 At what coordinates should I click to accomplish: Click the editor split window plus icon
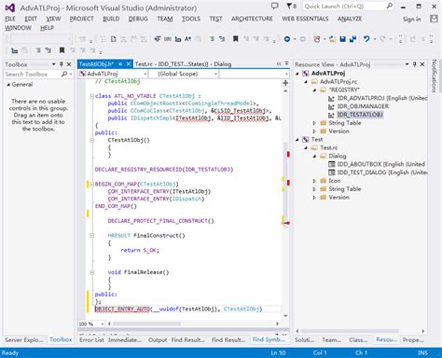click(x=285, y=83)
